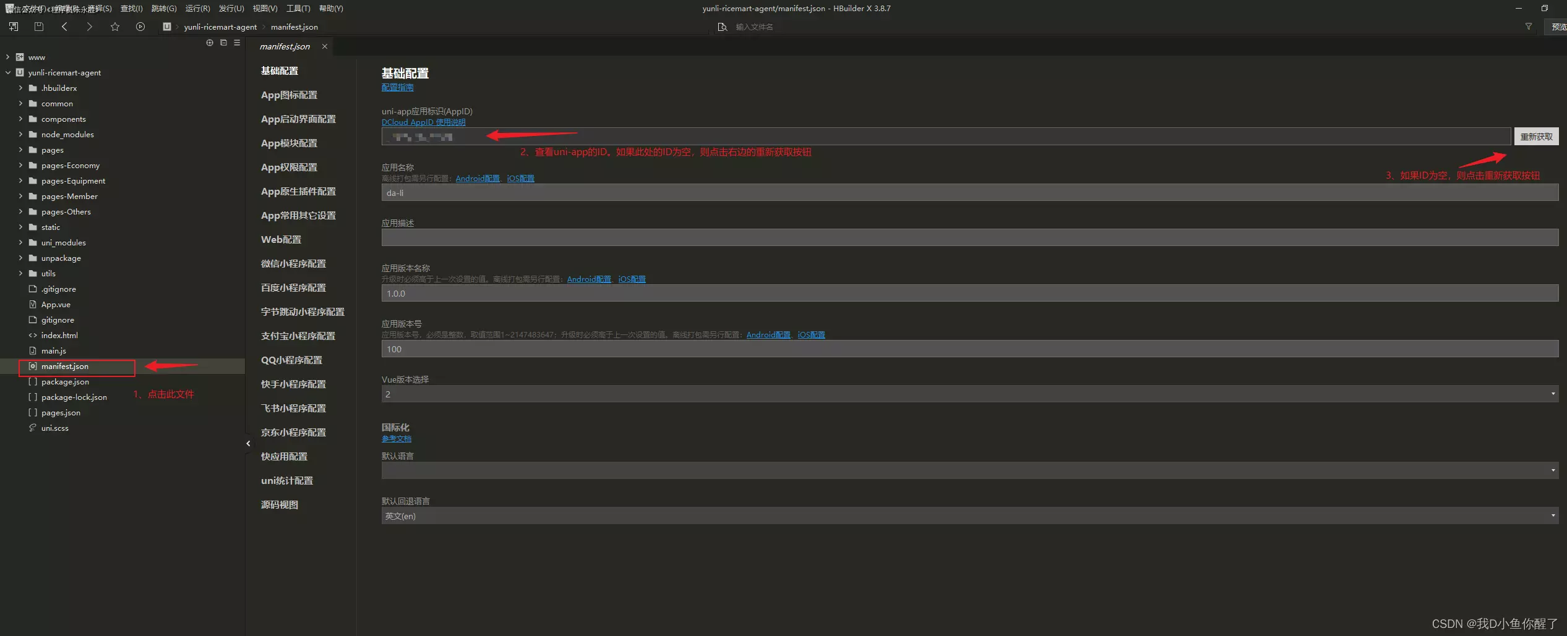Image resolution: width=1567 pixels, height=636 pixels.
Task: Expand the pages folder
Action: click(x=20, y=150)
